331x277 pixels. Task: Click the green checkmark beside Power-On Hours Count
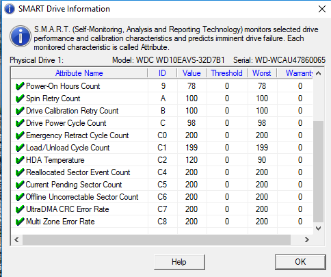[x=20, y=86]
